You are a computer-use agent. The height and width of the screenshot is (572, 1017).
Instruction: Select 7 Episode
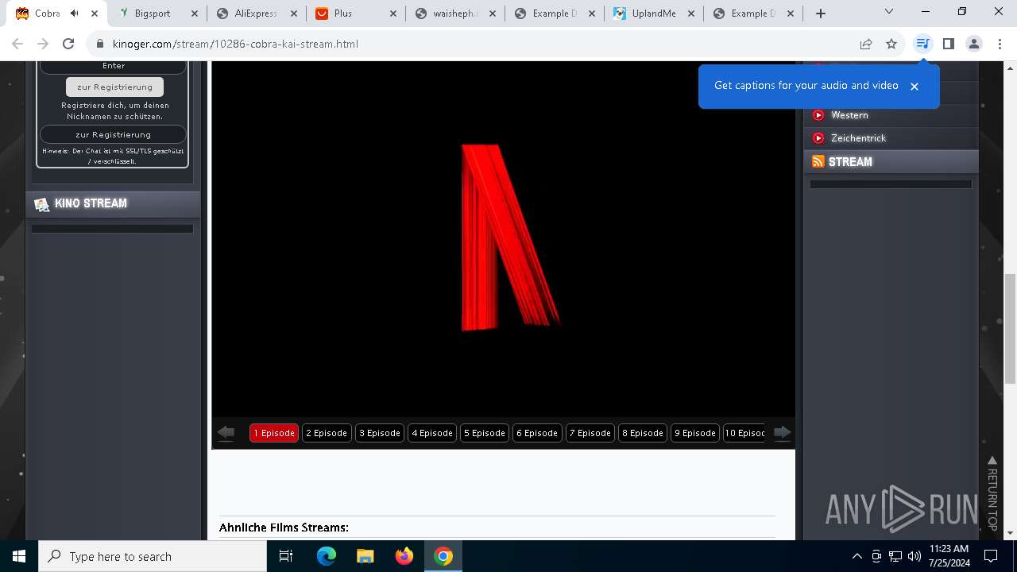tap(590, 433)
